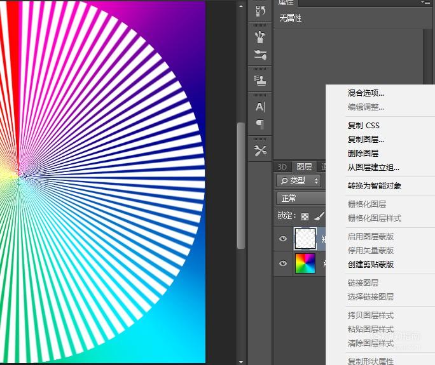
Task: Click the 栅格化图层 menu entry
Action: pos(367,204)
